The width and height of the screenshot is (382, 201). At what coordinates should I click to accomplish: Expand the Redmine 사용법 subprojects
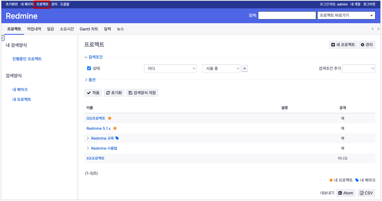pos(88,148)
